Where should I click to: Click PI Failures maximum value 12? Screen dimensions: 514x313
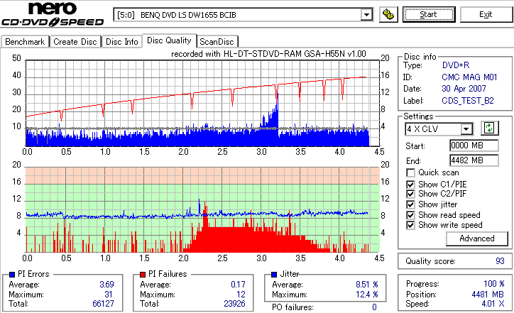pyautogui.click(x=241, y=295)
